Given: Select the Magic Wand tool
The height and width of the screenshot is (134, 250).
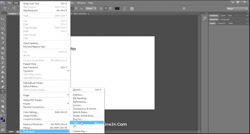Looking at the screenshot, I should coord(3,34).
